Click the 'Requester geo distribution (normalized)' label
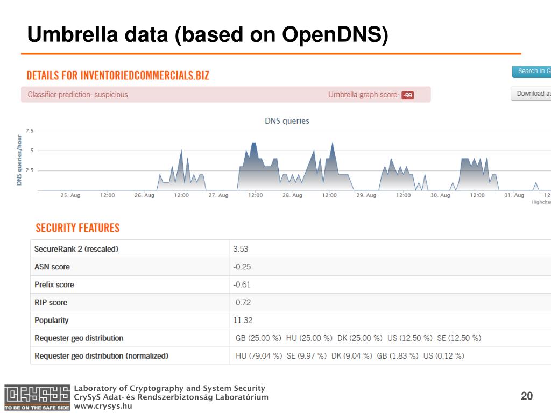Screen dimensions: 551x413 tap(101, 356)
